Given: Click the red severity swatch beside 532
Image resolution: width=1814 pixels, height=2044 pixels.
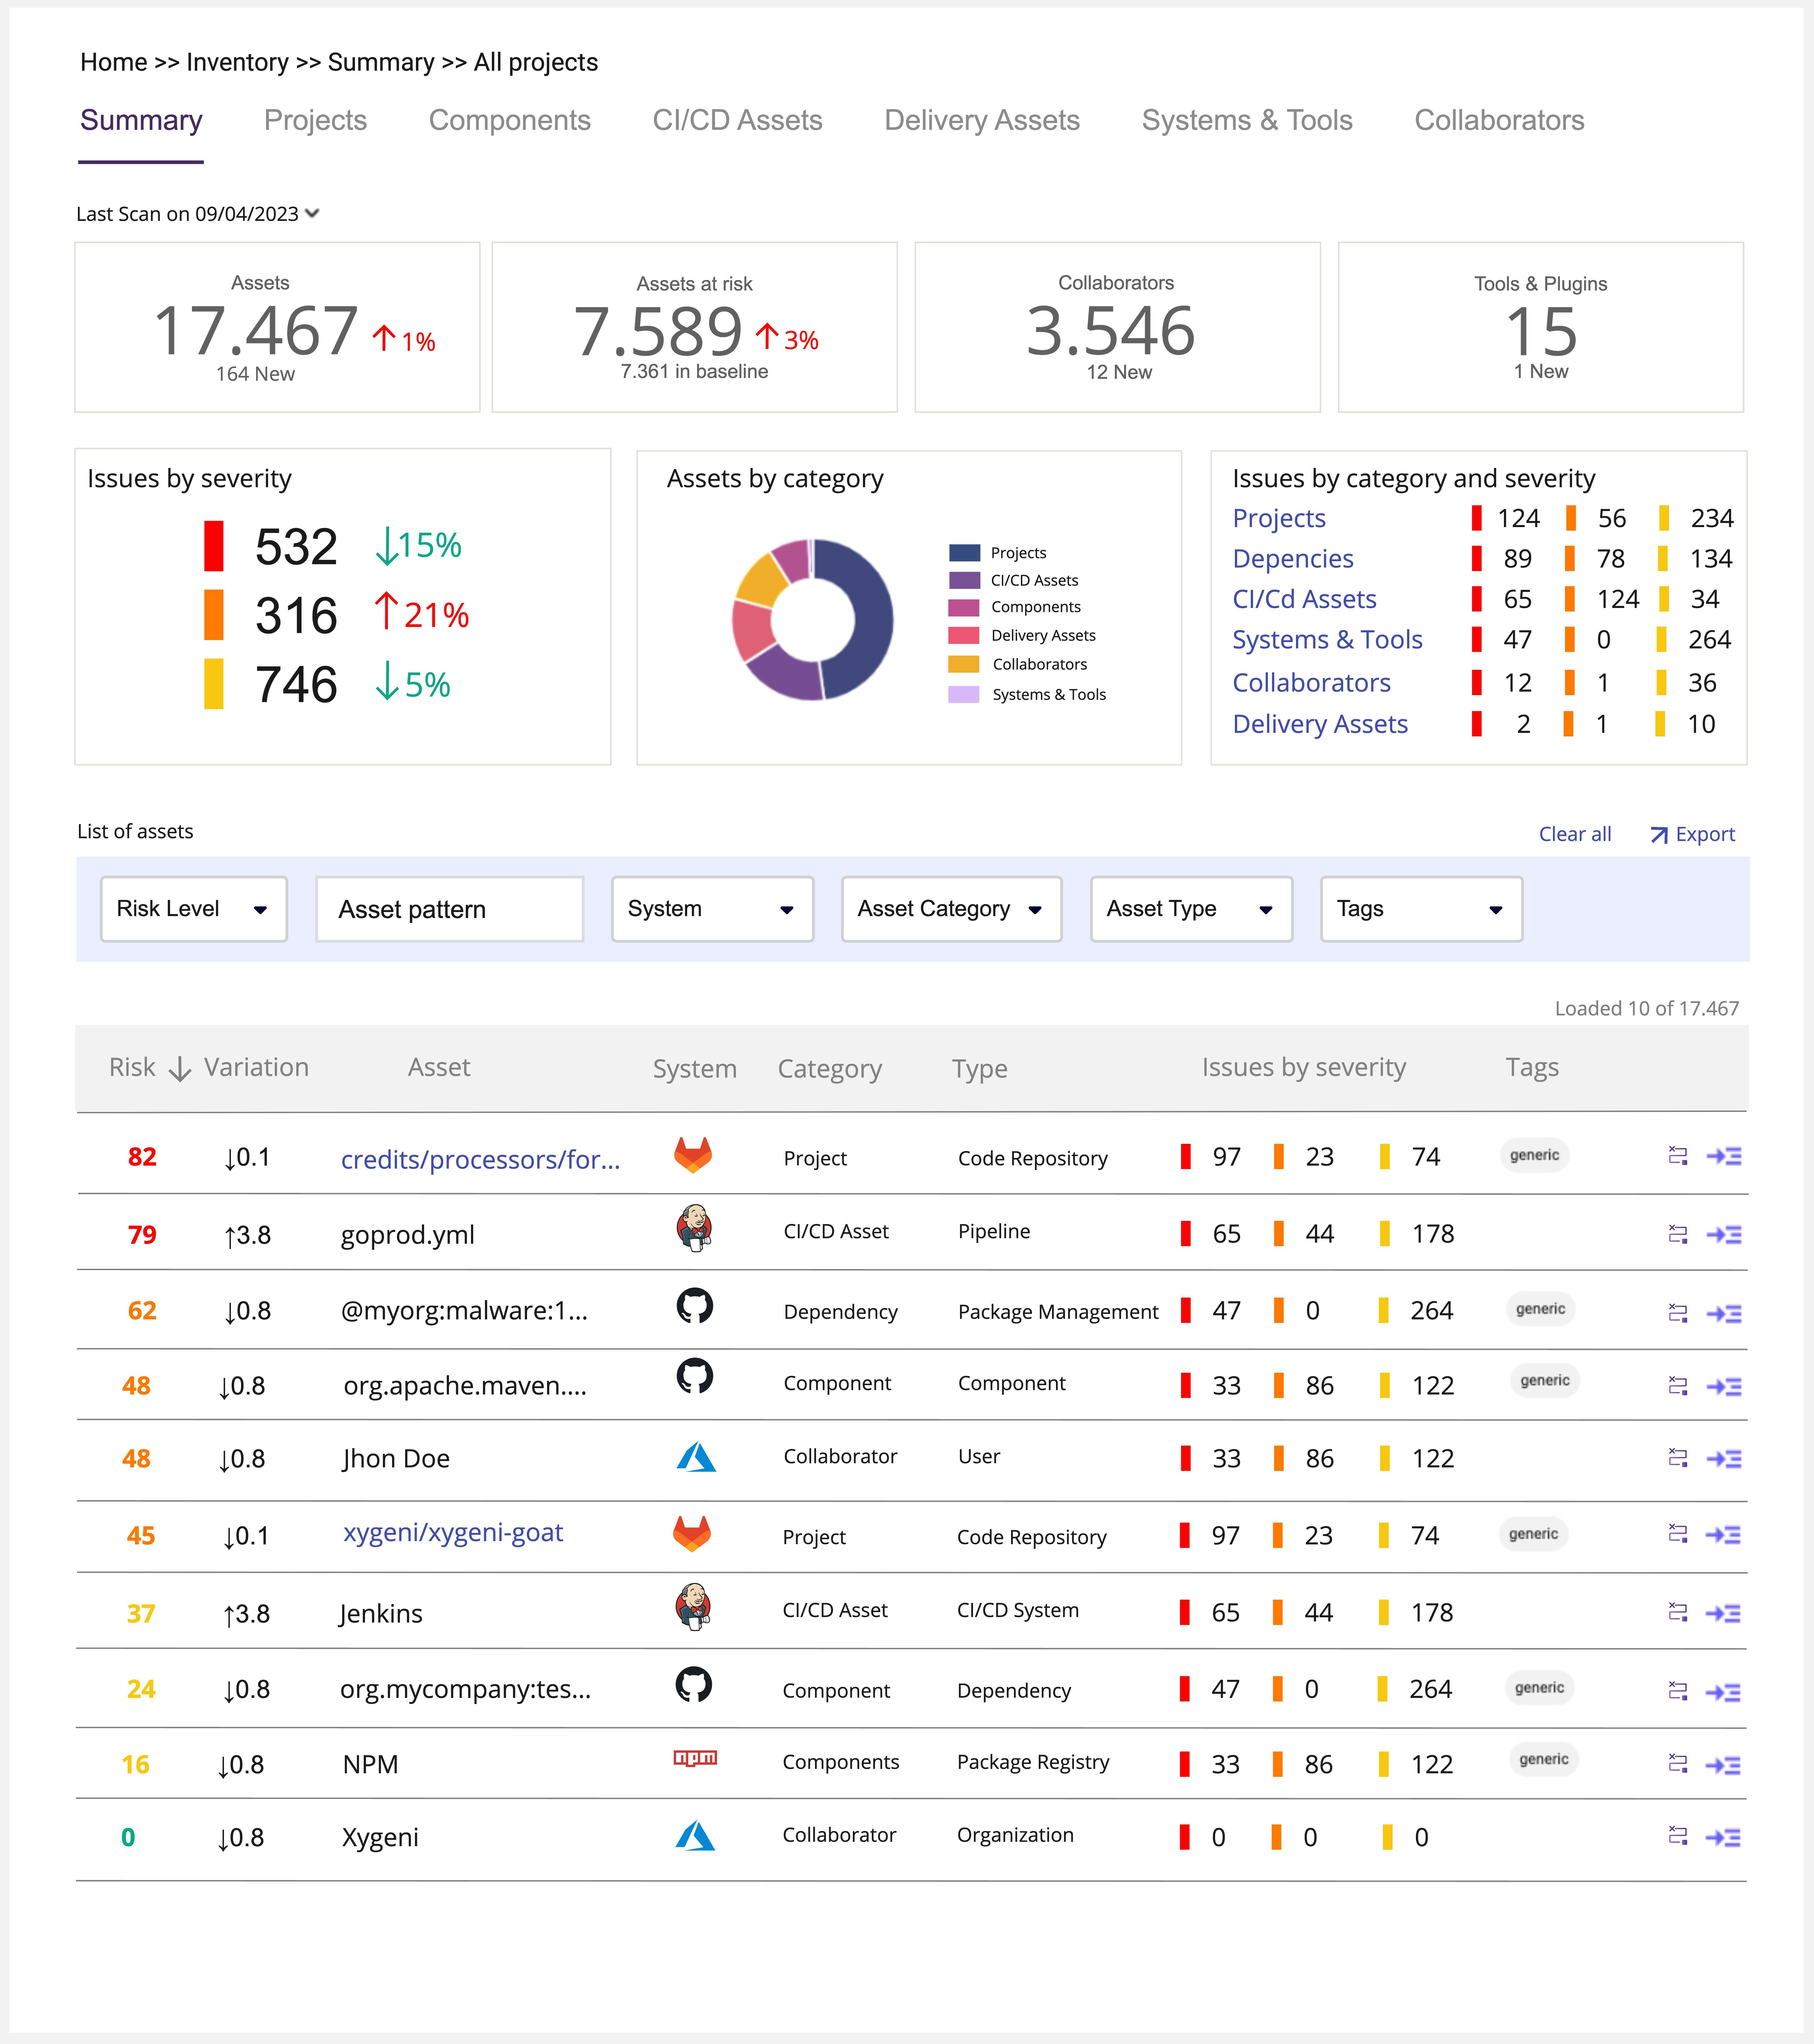Looking at the screenshot, I should click(x=214, y=546).
